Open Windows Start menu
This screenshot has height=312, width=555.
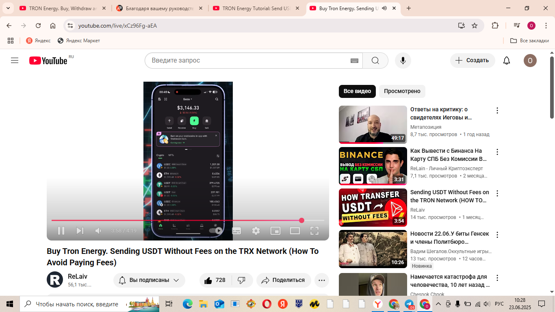tap(10, 304)
